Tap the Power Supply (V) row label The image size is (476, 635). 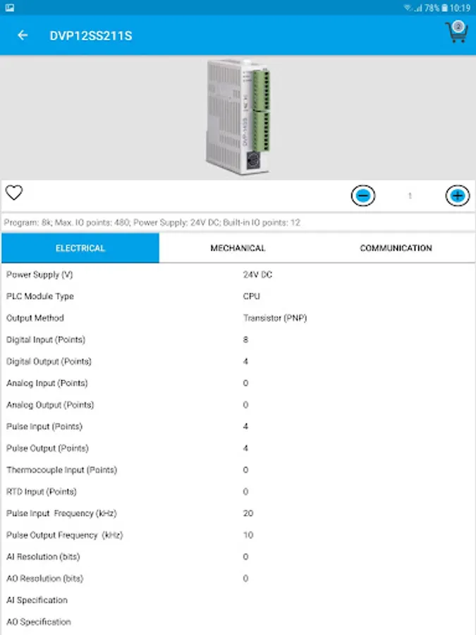point(39,274)
